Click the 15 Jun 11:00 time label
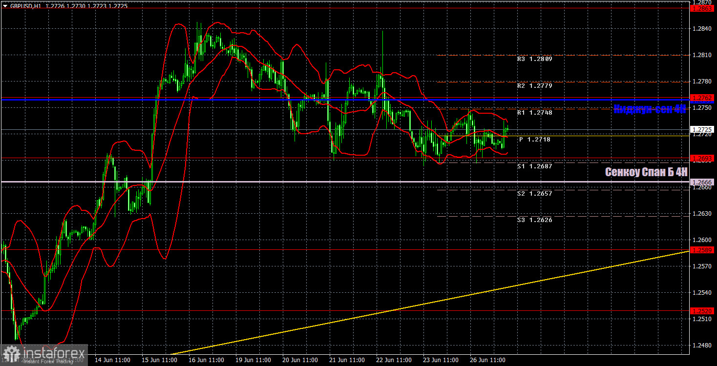The width and height of the screenshot is (717, 366). (159, 360)
